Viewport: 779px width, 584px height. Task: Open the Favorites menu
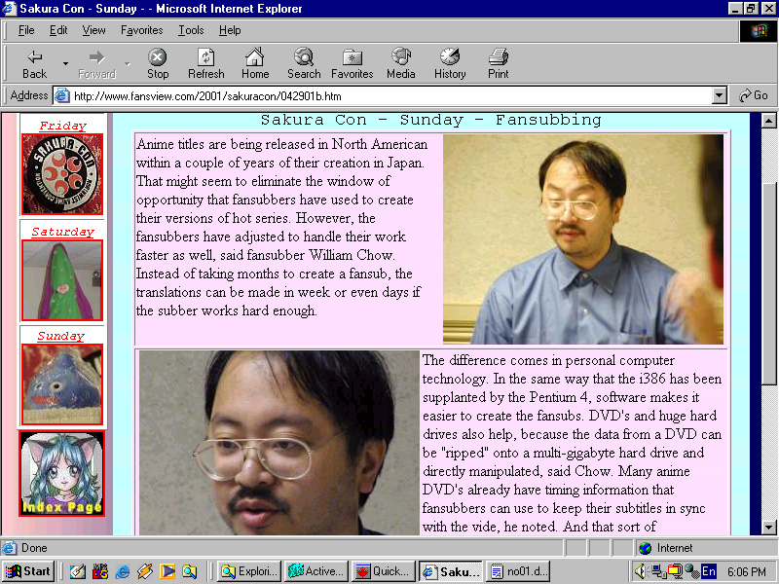(x=141, y=30)
